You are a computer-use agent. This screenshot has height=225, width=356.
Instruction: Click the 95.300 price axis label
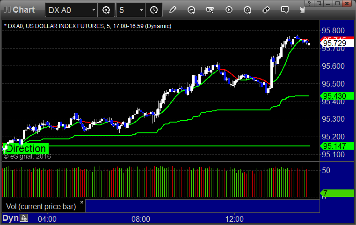click(333, 119)
